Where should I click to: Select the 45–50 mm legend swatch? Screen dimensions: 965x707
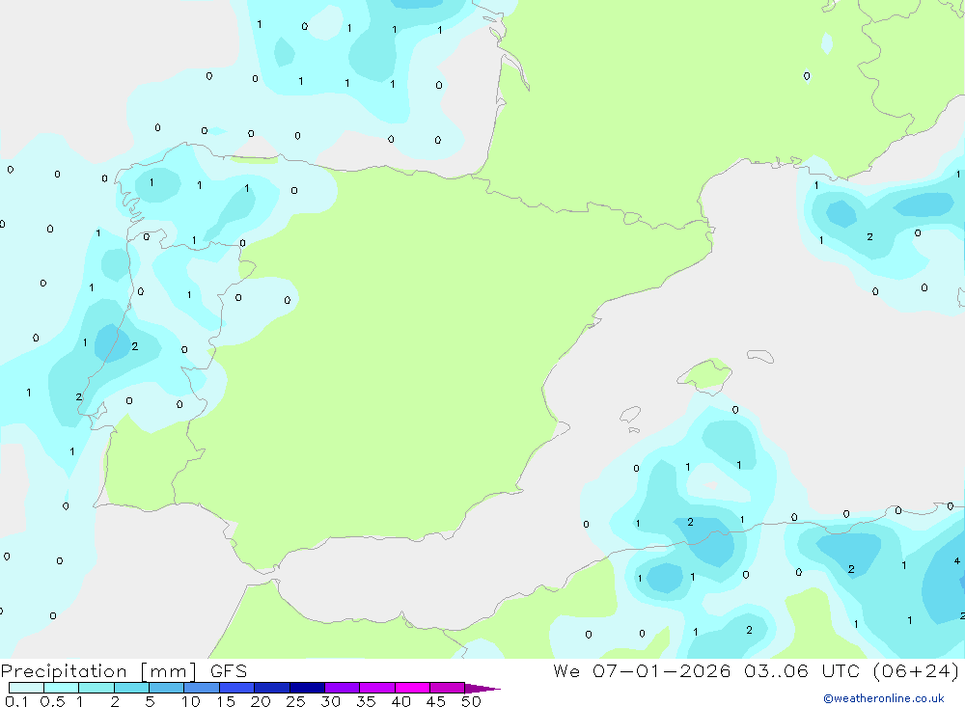[x=448, y=688]
